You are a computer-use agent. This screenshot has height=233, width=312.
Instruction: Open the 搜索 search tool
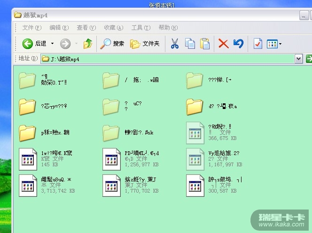point(112,44)
